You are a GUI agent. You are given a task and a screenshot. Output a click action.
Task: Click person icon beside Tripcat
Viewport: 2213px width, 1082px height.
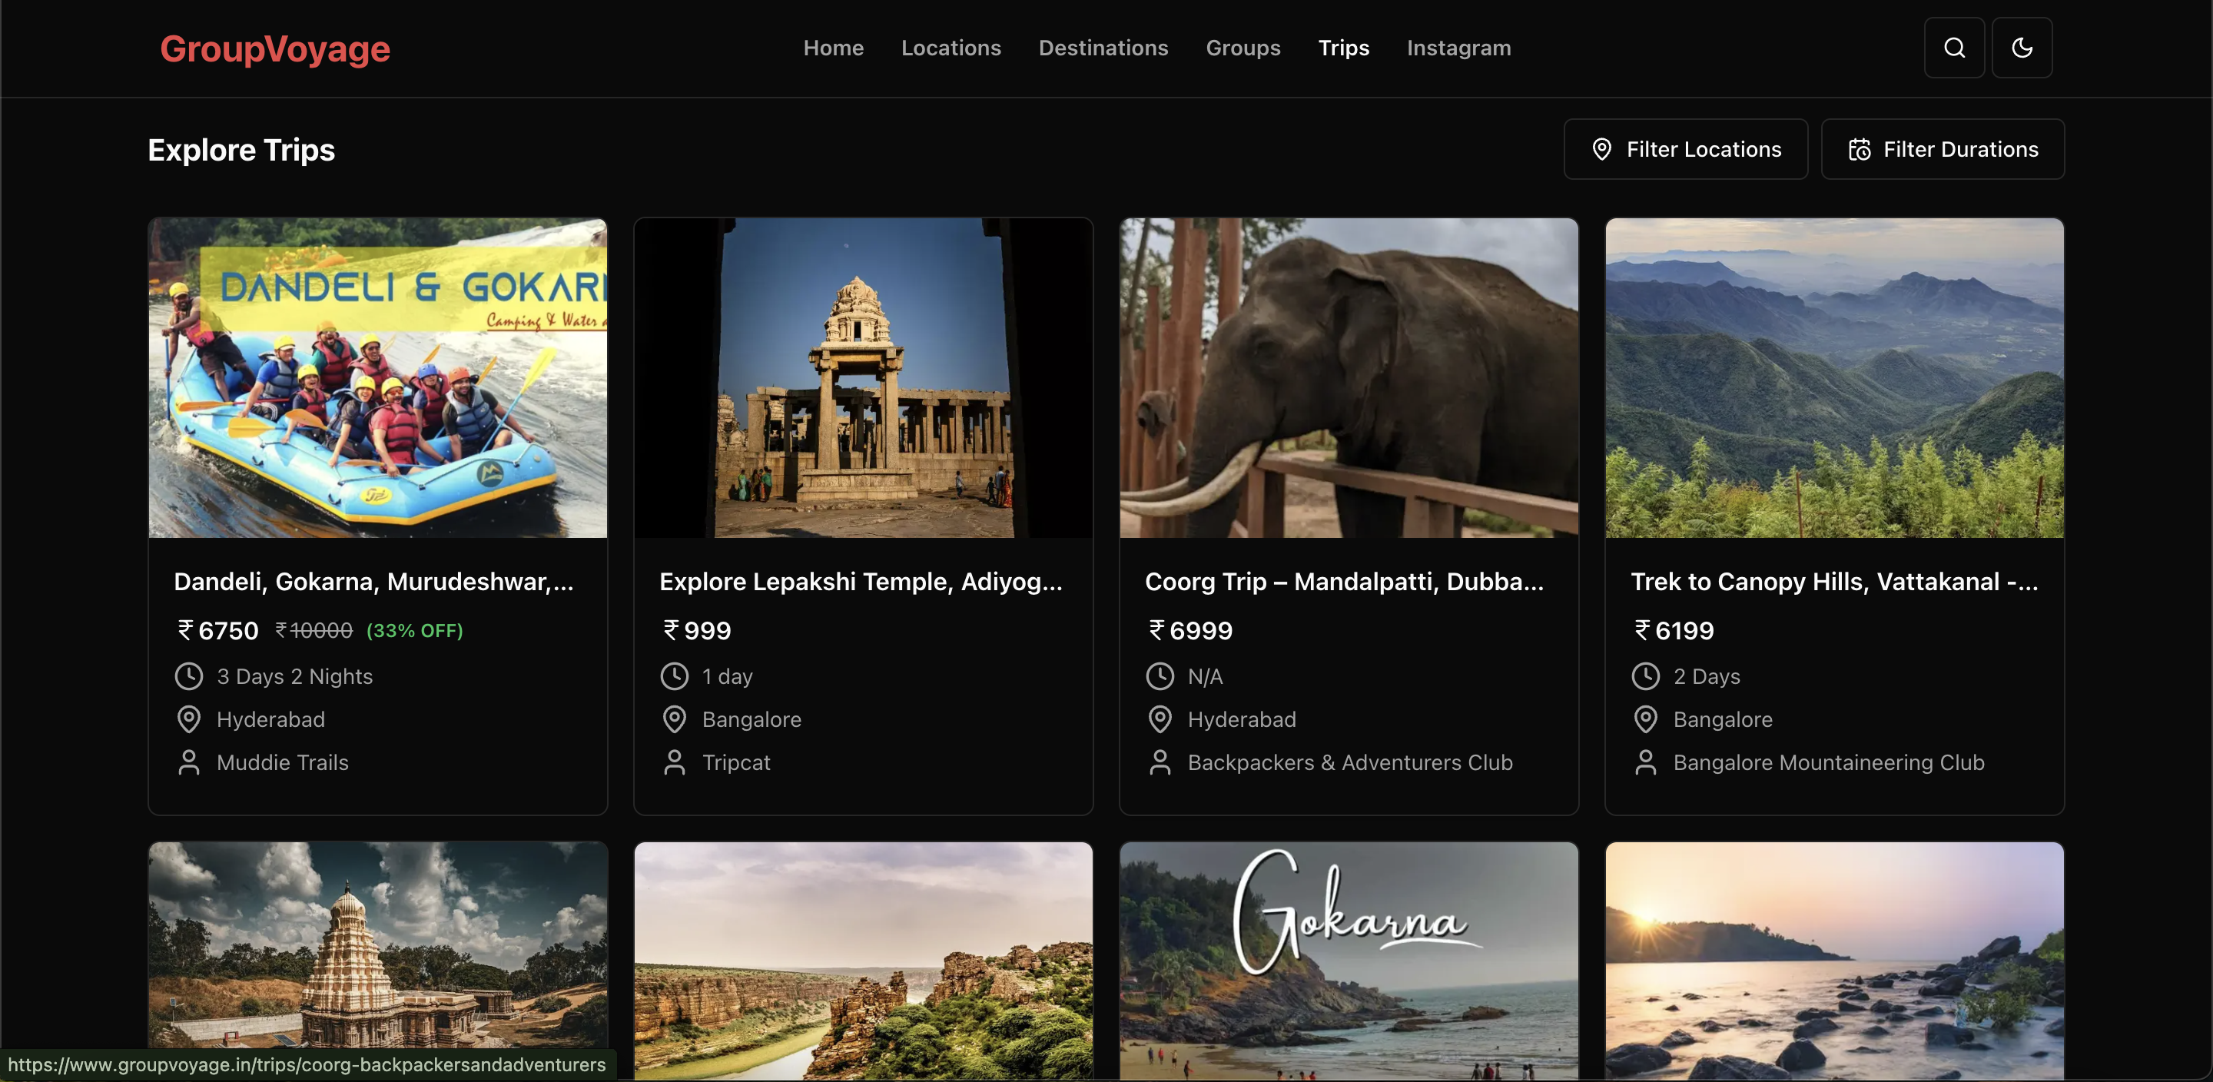click(x=675, y=762)
